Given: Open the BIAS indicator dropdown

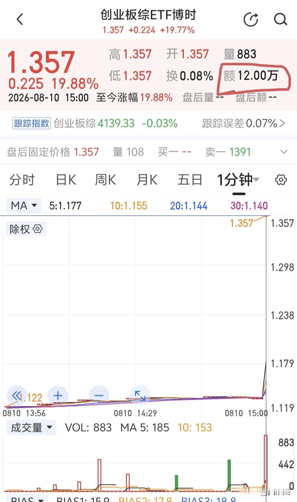Looking at the screenshot, I should coord(27,499).
